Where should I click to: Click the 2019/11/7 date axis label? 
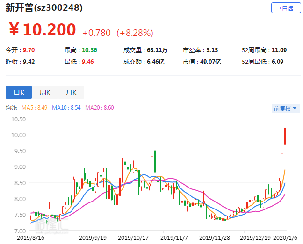pos(174,238)
